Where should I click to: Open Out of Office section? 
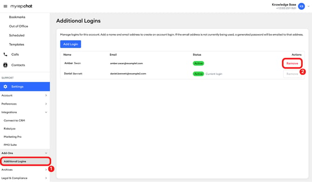pos(19,26)
